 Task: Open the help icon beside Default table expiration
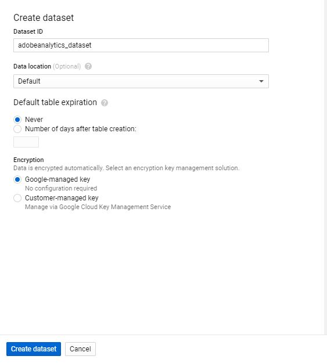point(105,103)
